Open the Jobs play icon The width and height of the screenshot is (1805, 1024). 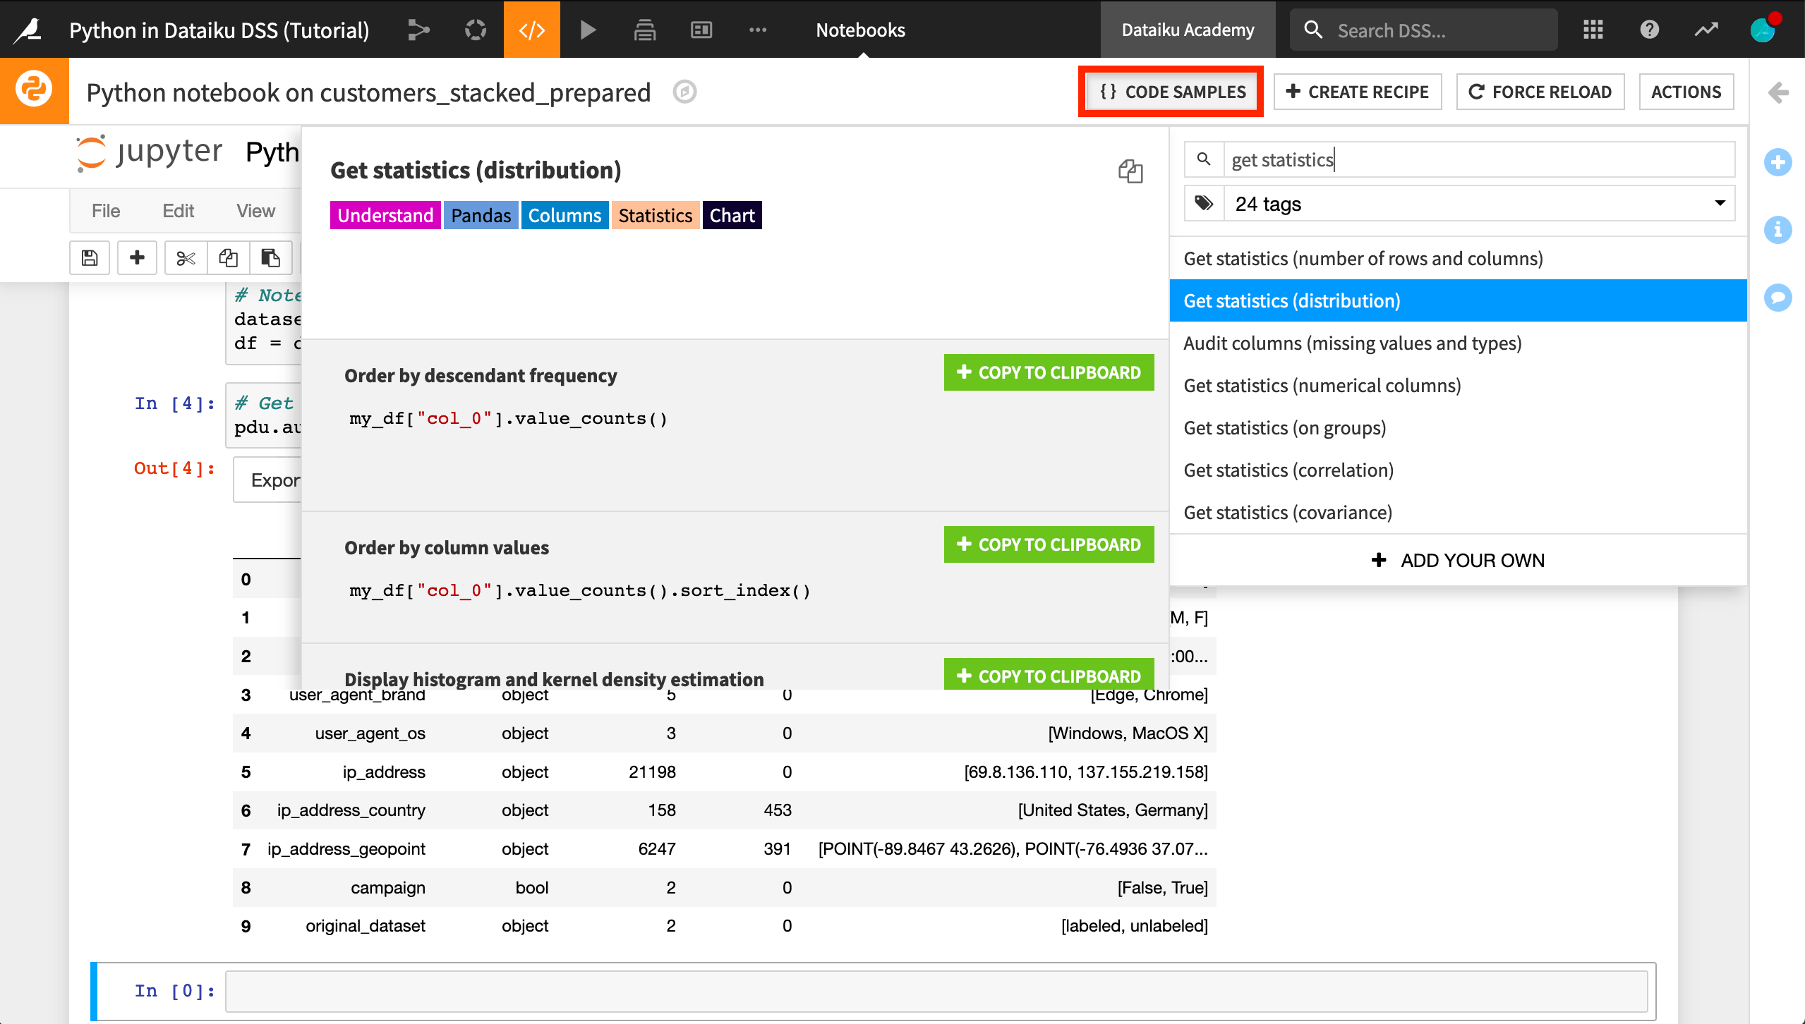point(588,30)
